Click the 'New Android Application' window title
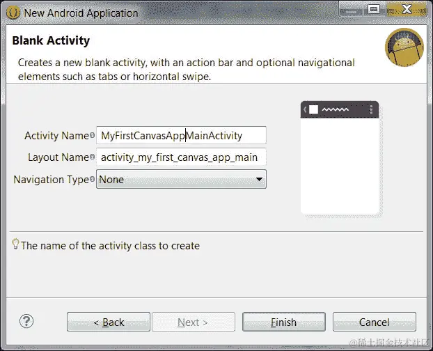 click(x=81, y=13)
